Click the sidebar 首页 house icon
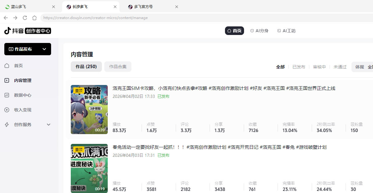 pyautogui.click(x=7, y=66)
